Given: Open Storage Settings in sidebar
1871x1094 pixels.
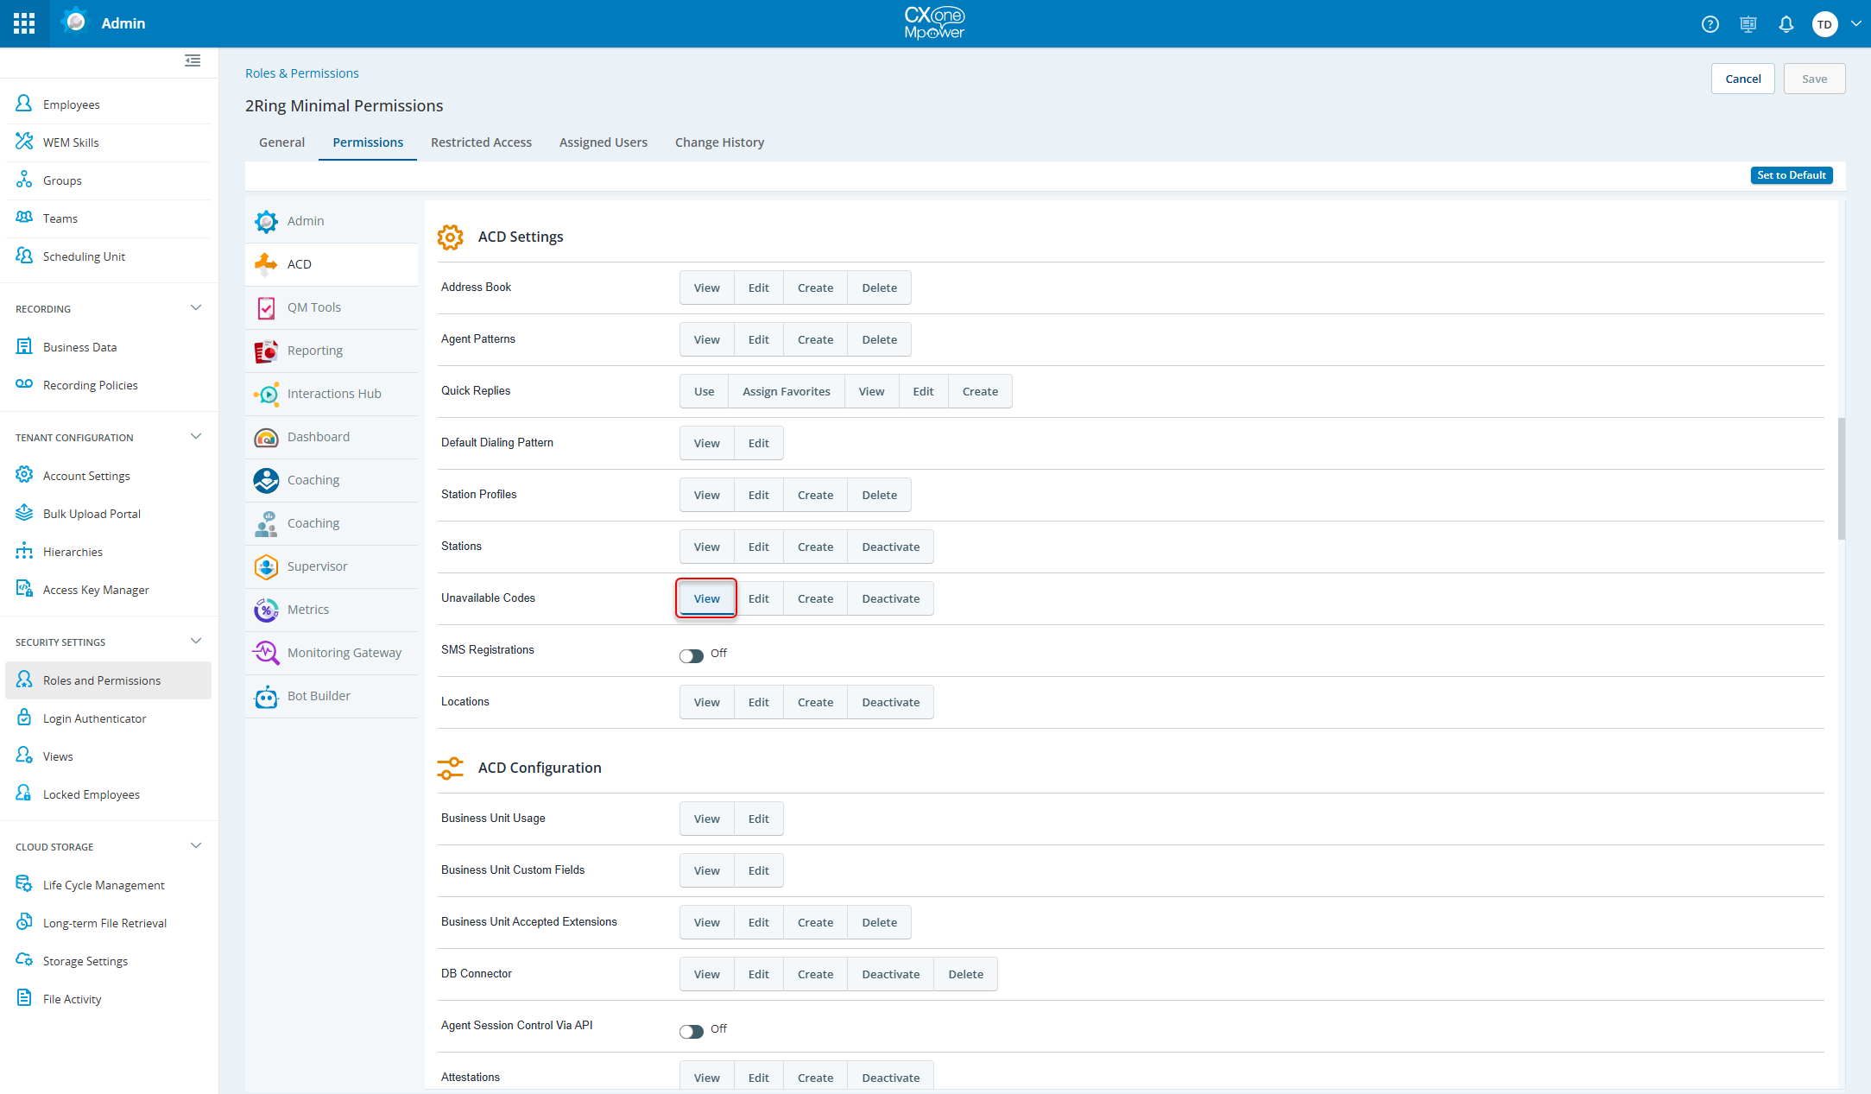Looking at the screenshot, I should click(x=108, y=961).
